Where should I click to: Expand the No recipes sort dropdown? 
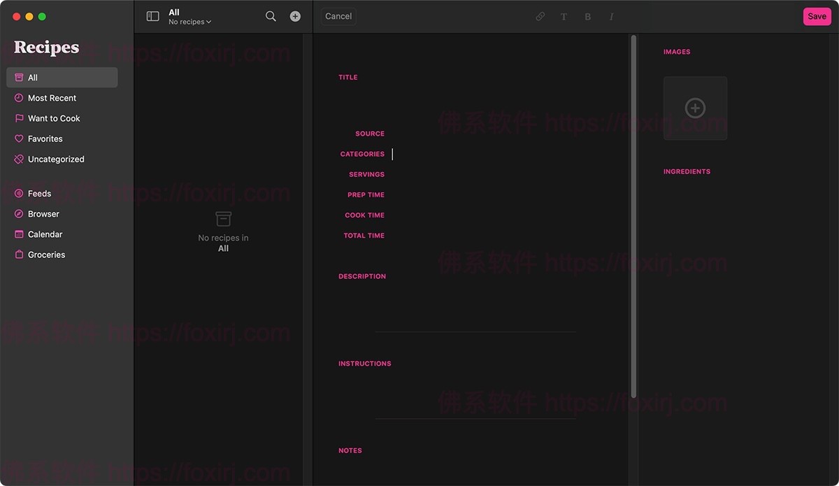[x=189, y=22]
